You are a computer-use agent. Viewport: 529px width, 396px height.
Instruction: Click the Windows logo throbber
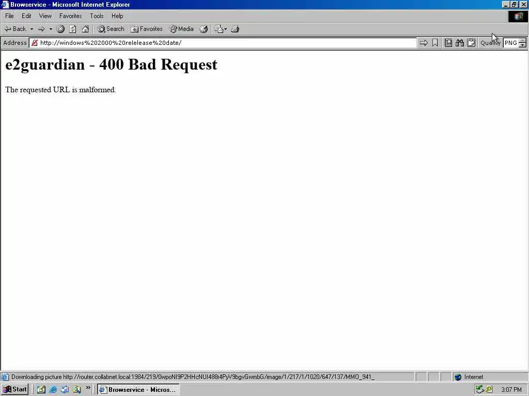[x=518, y=16]
